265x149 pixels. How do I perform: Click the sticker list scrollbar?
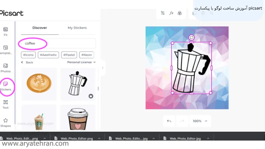tap(98, 88)
